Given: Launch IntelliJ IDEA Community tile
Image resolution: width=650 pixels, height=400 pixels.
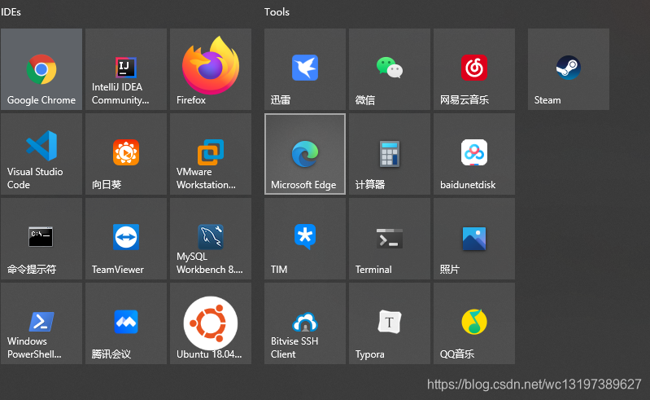Looking at the screenshot, I should [x=126, y=69].
